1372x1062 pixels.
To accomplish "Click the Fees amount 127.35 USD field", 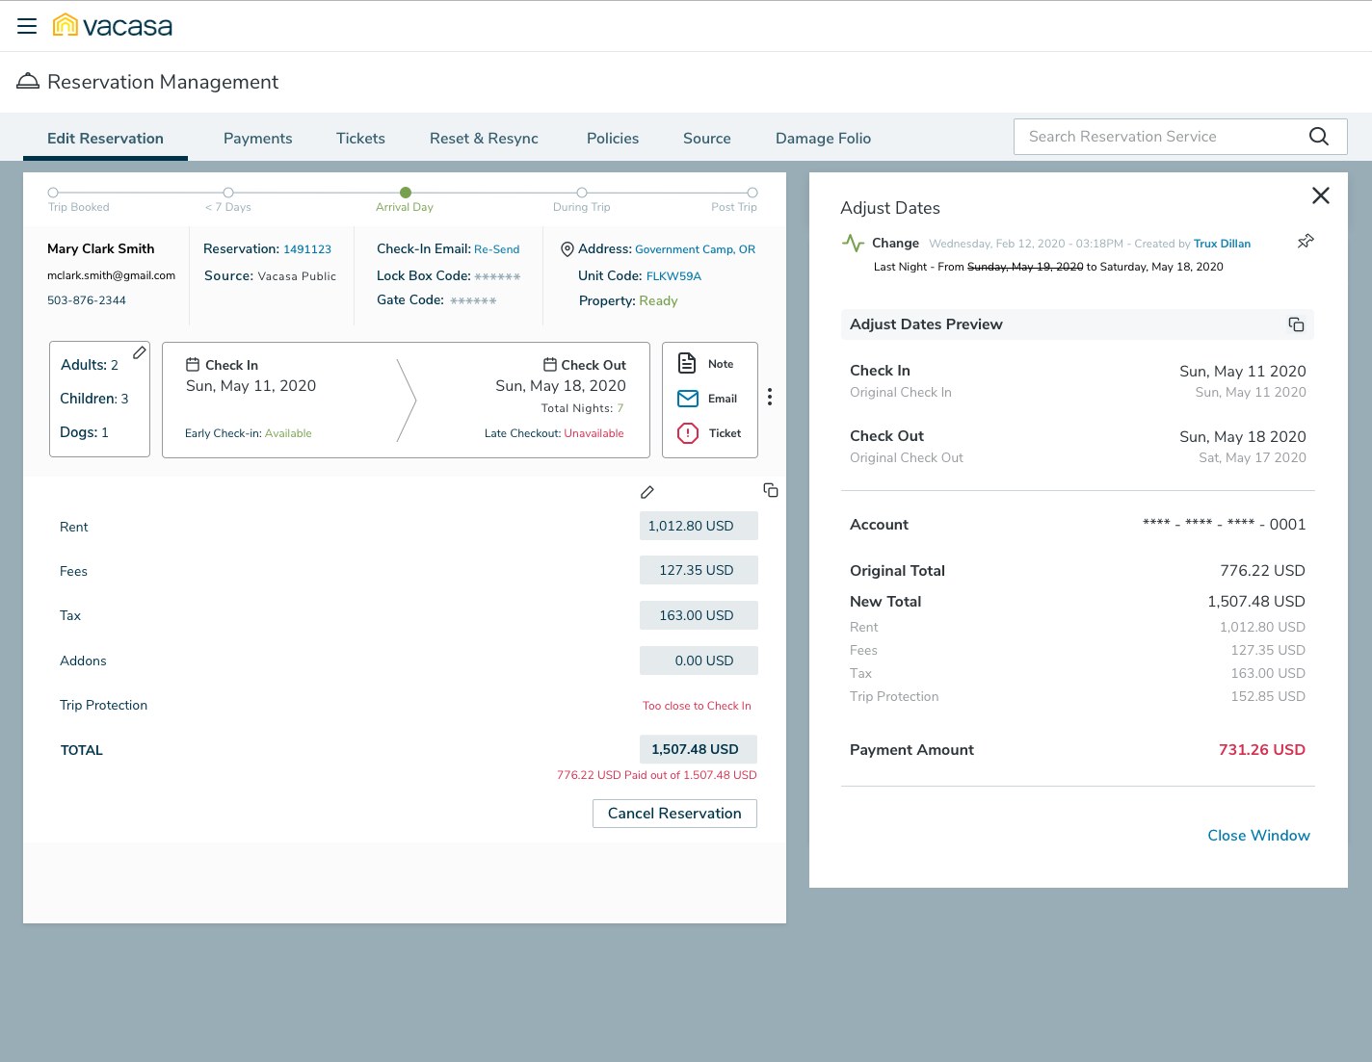I will [x=699, y=570].
